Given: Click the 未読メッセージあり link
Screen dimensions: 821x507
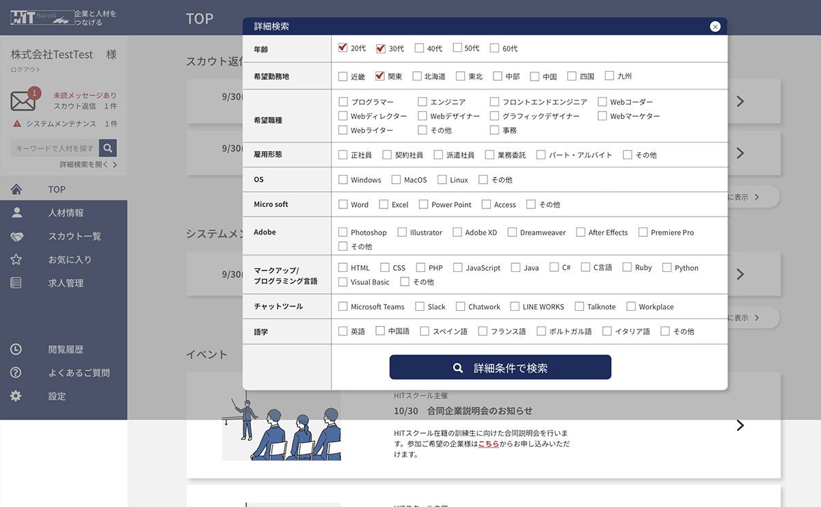Looking at the screenshot, I should point(85,96).
